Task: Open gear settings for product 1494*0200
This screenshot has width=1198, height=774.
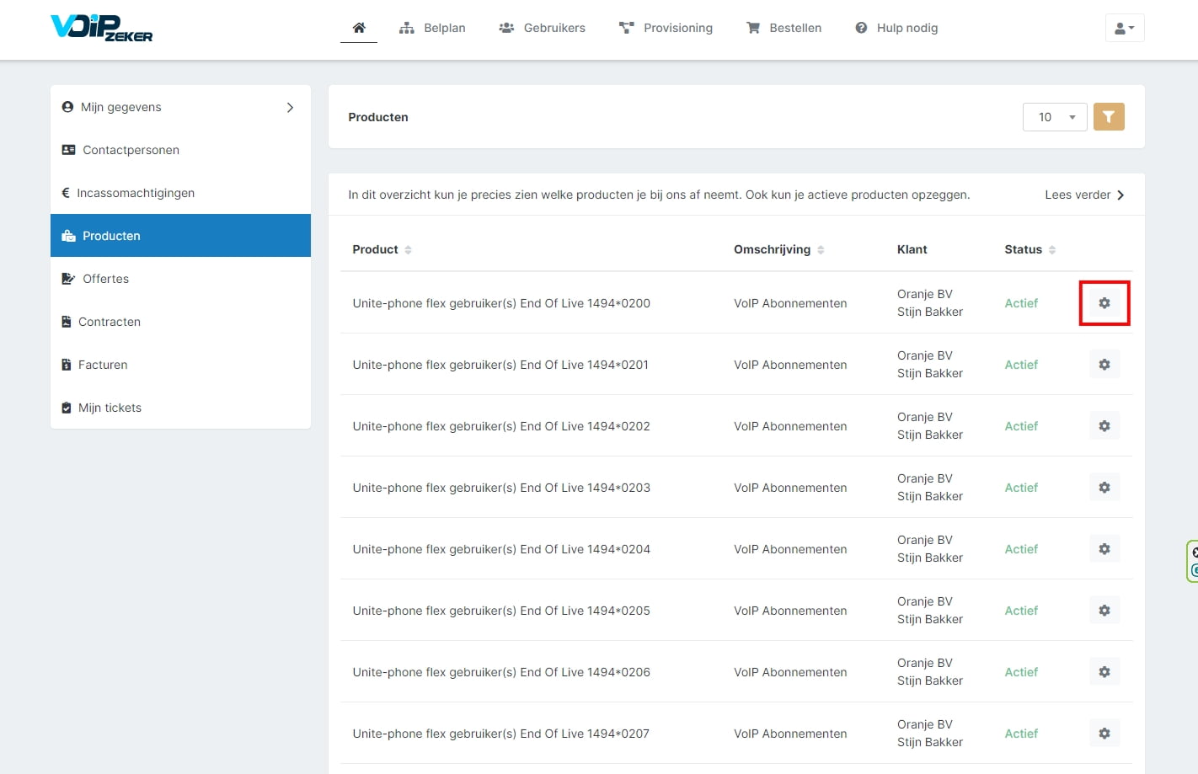Action: tap(1104, 303)
